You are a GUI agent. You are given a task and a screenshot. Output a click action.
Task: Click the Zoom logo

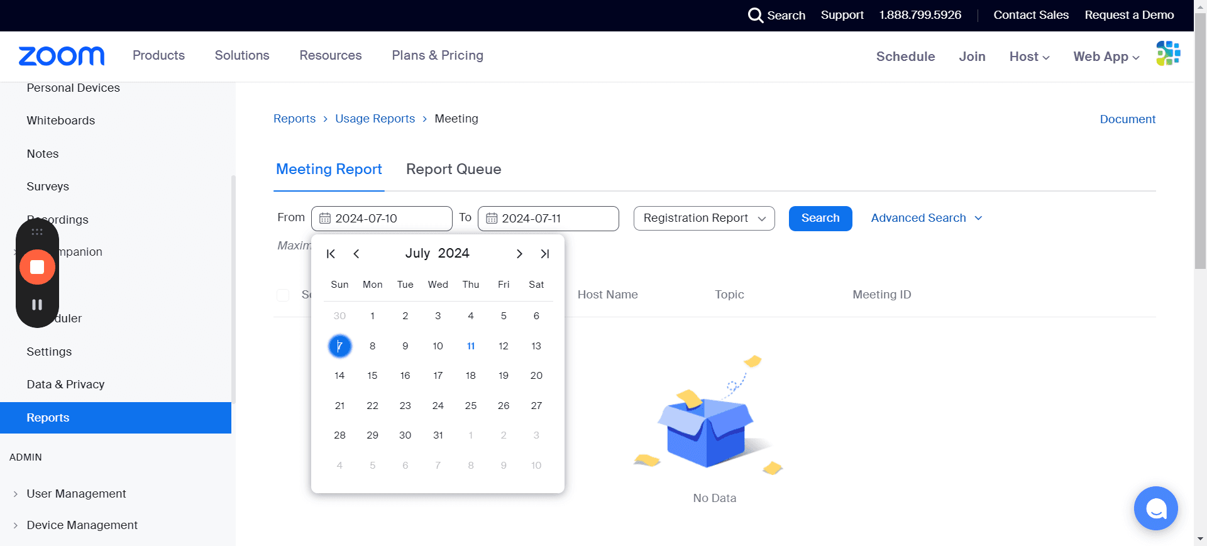62,56
